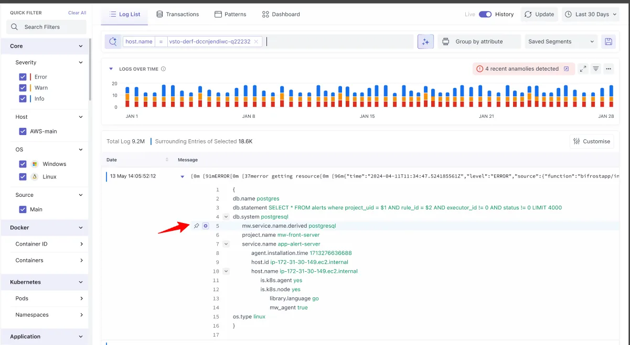
Task: Uncheck the Windows OS checkbox
Action: [23, 164]
